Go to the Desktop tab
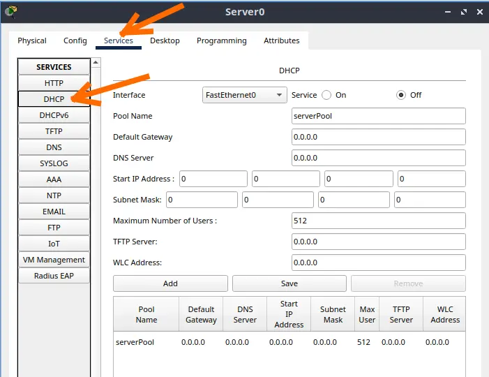This screenshot has width=489, height=377. (x=165, y=40)
